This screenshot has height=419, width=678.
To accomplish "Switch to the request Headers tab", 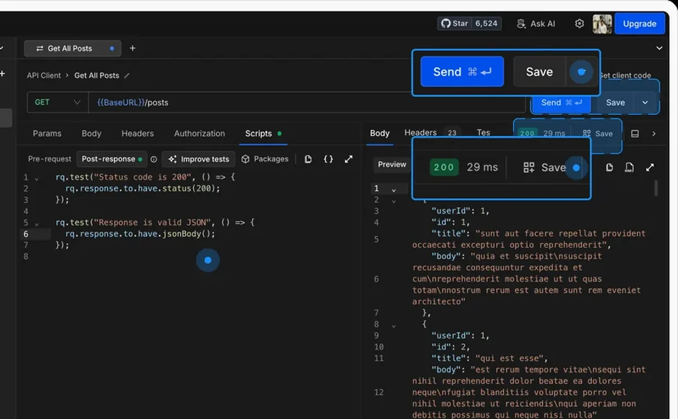I will [137, 133].
